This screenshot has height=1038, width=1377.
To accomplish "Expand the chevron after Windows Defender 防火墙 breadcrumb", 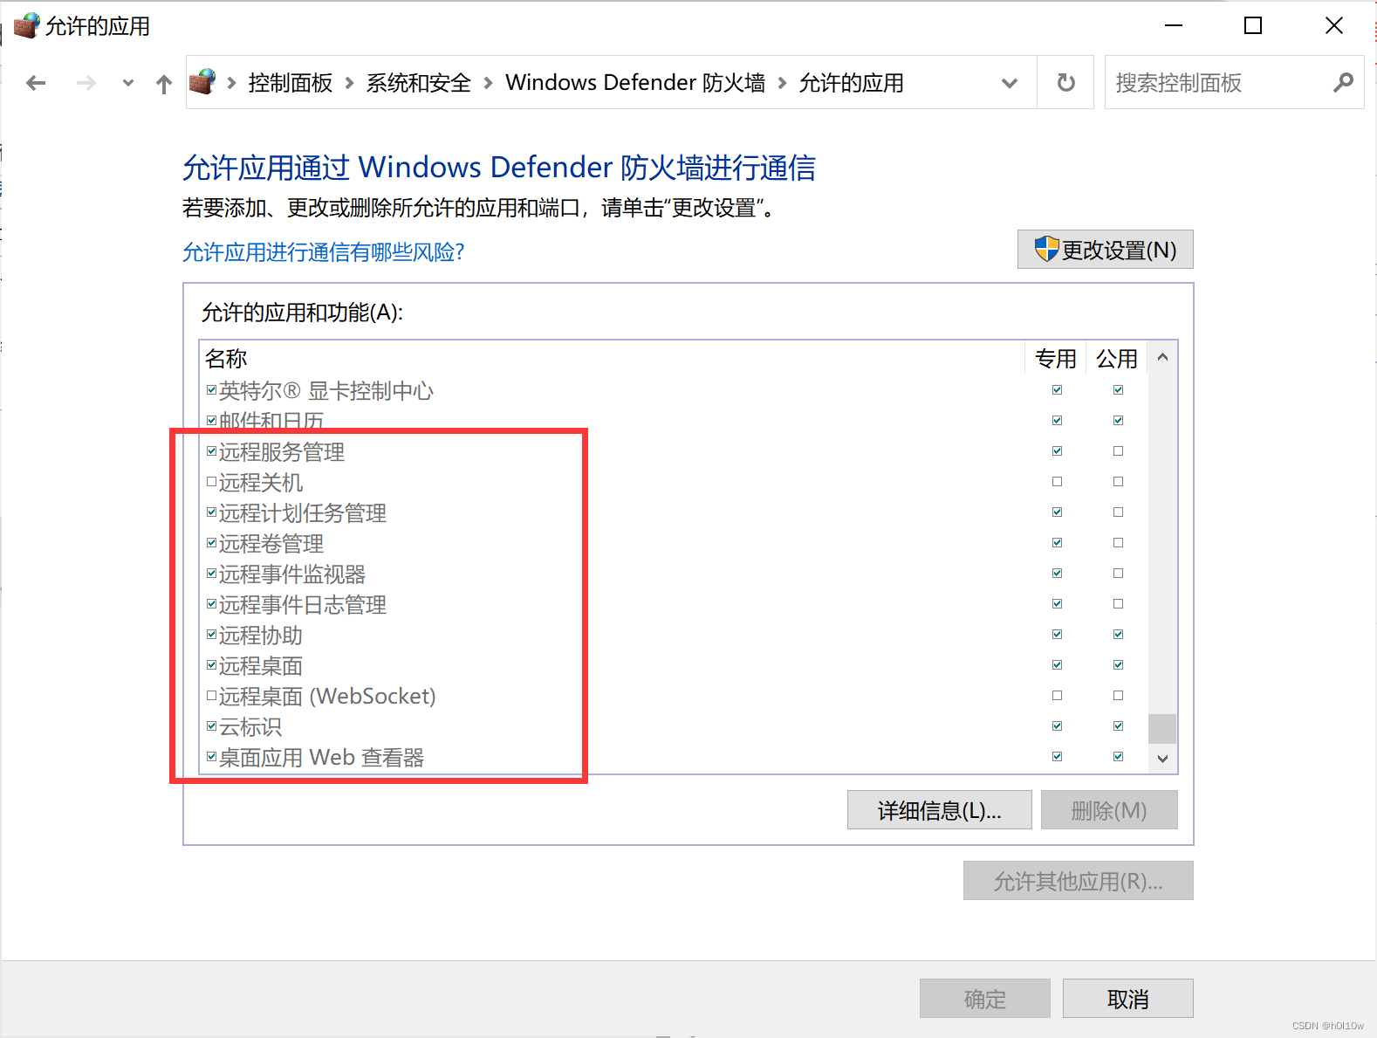I will tap(782, 83).
